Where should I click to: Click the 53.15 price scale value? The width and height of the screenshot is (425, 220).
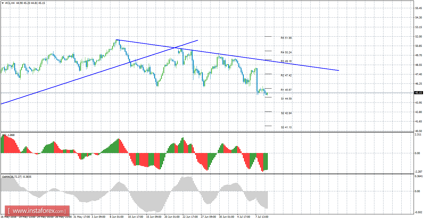[x=418, y=27]
